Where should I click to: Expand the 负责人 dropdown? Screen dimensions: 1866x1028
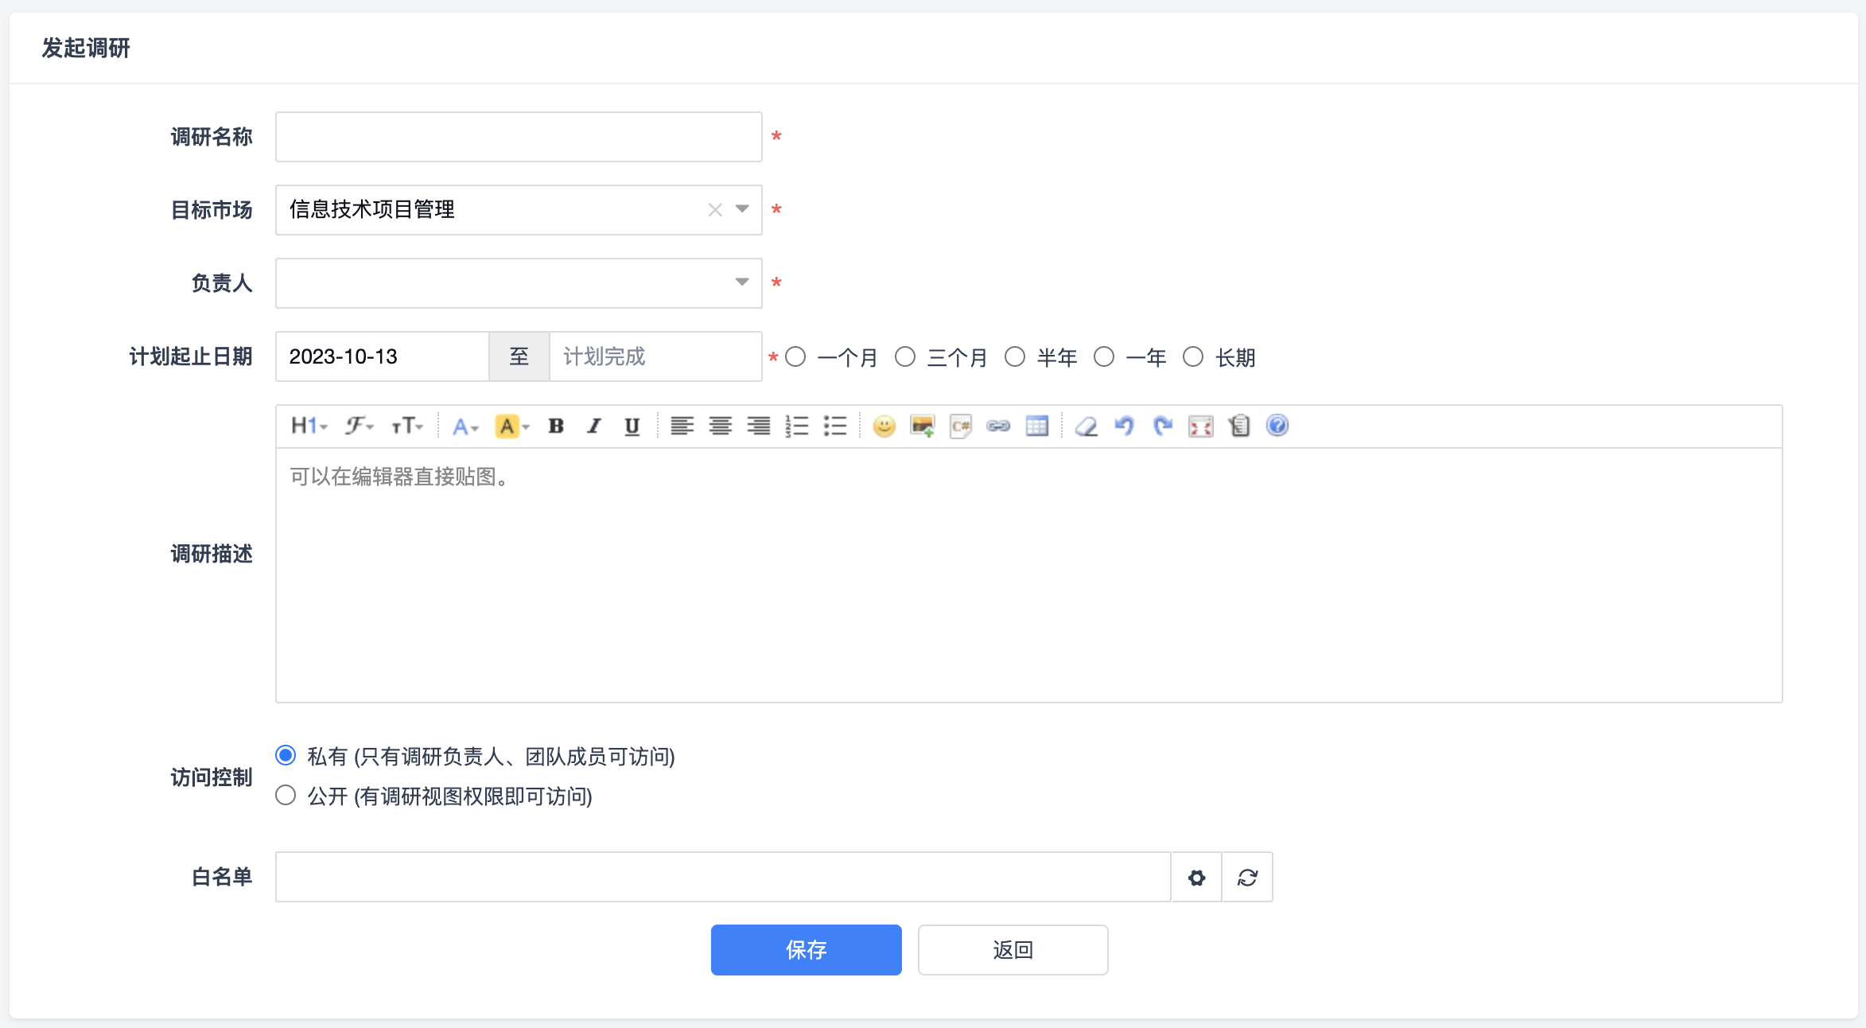(x=741, y=282)
